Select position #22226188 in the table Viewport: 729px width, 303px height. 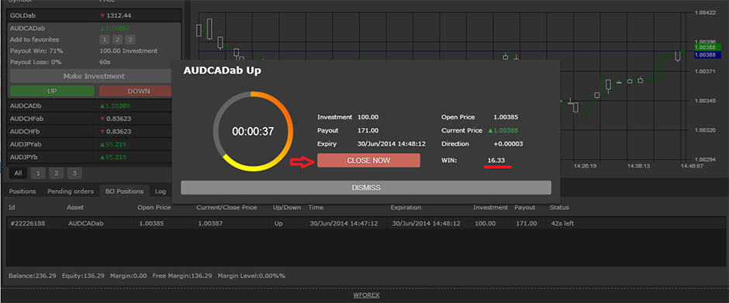pos(365,223)
